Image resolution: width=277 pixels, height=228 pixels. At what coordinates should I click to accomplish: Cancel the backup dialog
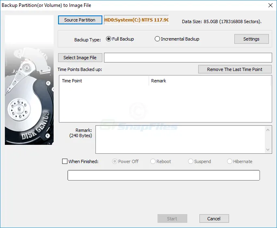click(214, 219)
